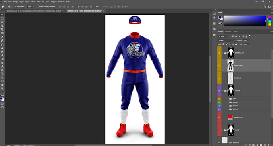Select the DESIGN group name

238,91
